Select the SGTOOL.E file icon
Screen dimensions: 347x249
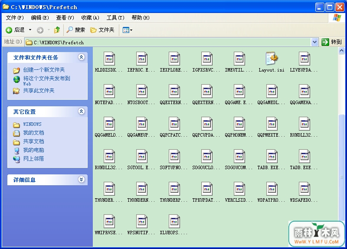pyautogui.click(x=142, y=156)
